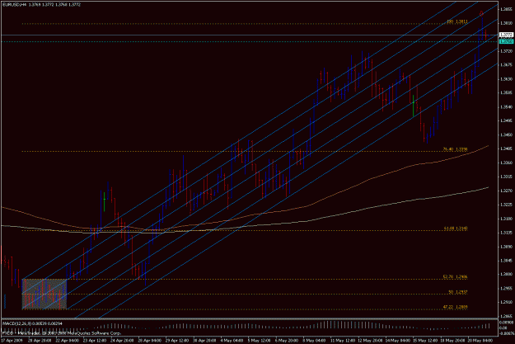Click the 1.3540 price axis label
The height and width of the screenshot is (344, 515).
pos(506,107)
